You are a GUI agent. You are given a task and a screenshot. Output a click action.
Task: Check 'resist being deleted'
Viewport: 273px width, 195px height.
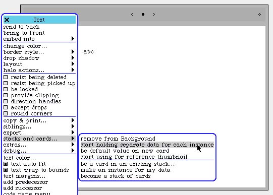(x=6, y=77)
